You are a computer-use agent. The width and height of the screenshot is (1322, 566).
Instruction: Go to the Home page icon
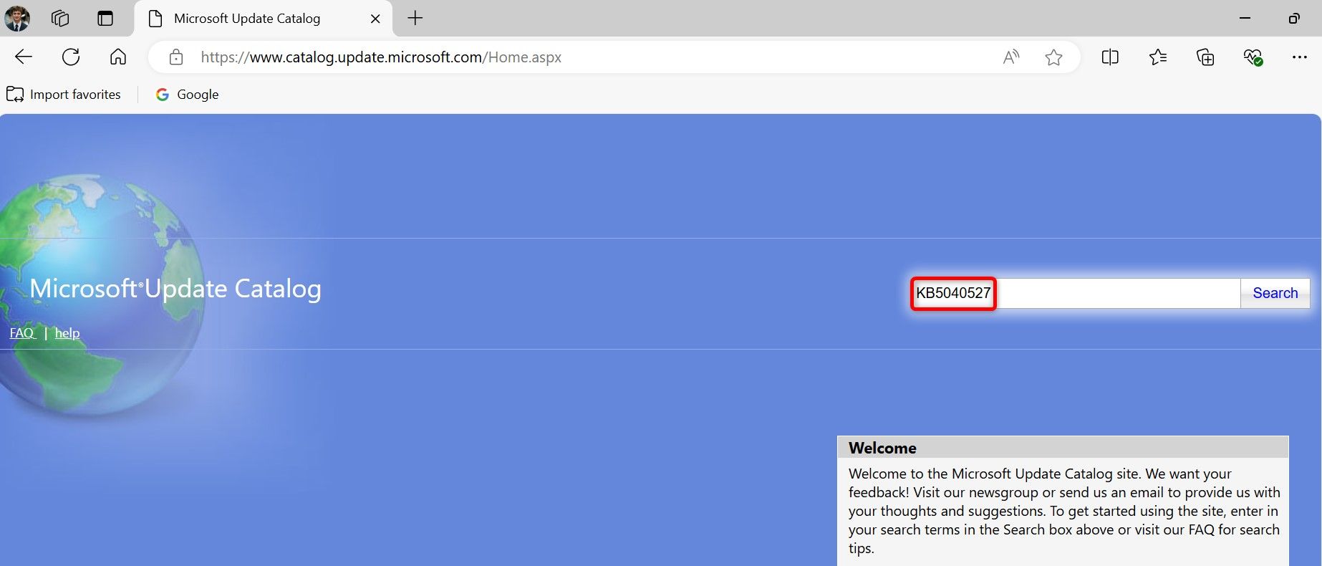pyautogui.click(x=118, y=57)
